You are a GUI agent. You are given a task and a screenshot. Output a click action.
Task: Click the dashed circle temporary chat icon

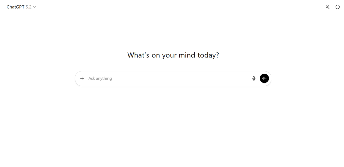[338, 7]
